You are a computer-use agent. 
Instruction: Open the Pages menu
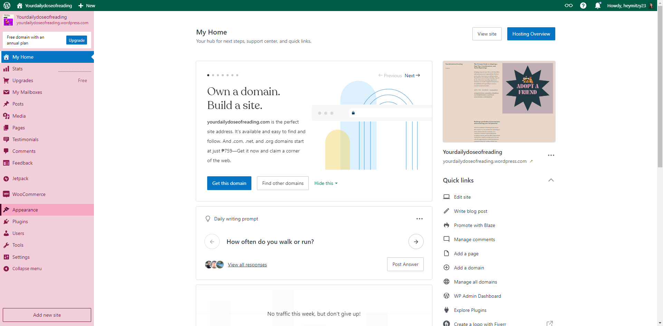pos(47,128)
